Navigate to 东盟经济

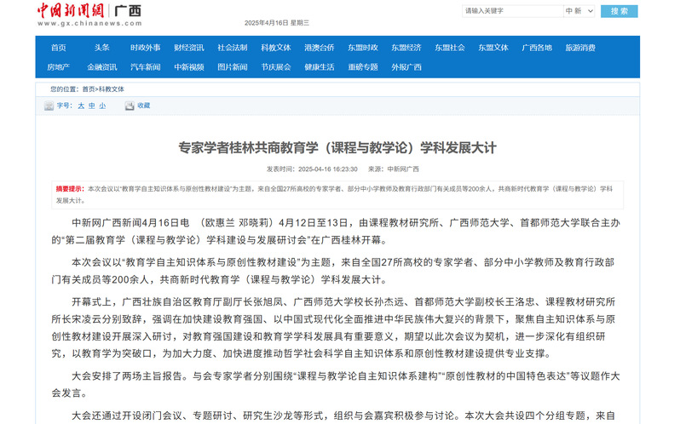point(406,48)
